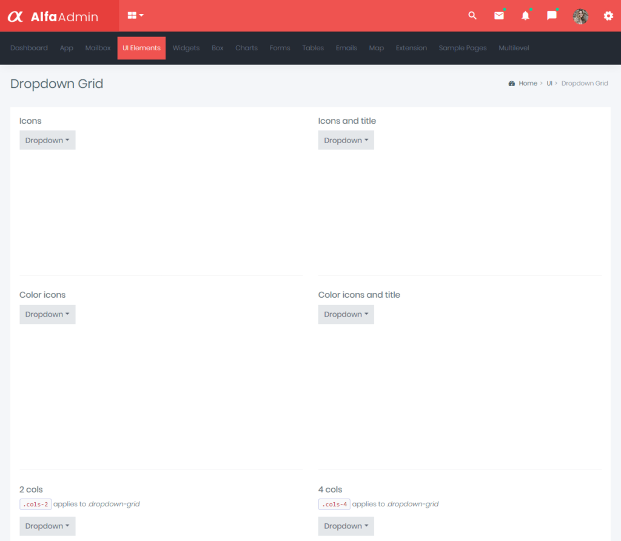
Task: Open the Dropdown under Color icons and title
Action: coord(346,314)
